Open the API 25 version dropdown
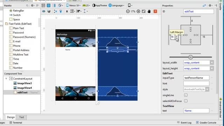 (86, 6)
